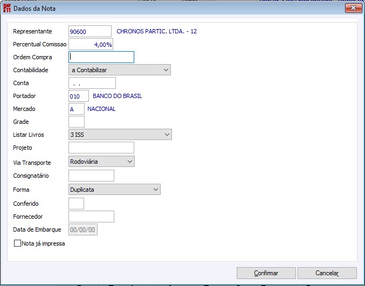Click the Percentual Comissao field

coord(91,44)
